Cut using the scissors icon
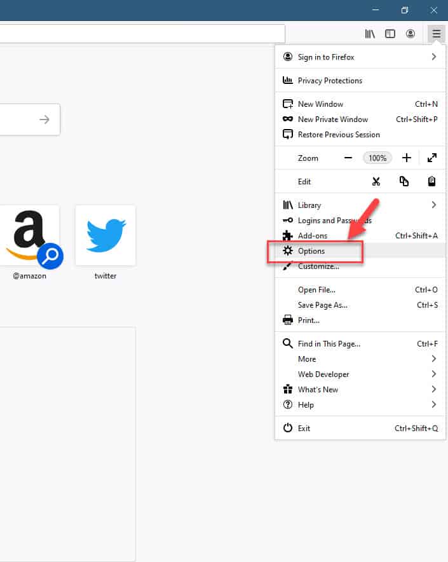448x562 pixels. pos(376,181)
